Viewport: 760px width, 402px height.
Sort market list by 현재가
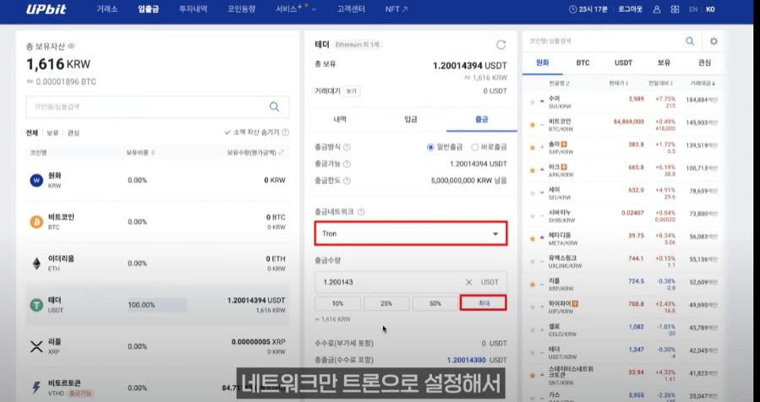click(619, 84)
